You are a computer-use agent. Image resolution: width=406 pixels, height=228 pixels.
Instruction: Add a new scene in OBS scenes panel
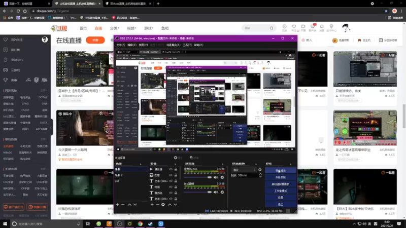pos(117,205)
